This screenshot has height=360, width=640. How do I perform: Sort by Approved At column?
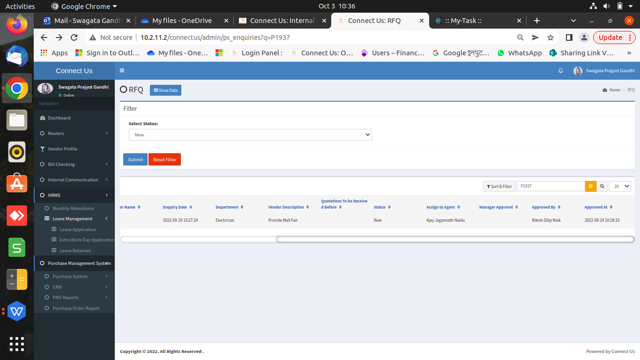(598, 207)
